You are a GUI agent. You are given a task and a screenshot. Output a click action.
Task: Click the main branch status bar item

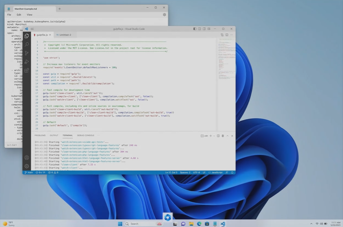click(x=29, y=172)
